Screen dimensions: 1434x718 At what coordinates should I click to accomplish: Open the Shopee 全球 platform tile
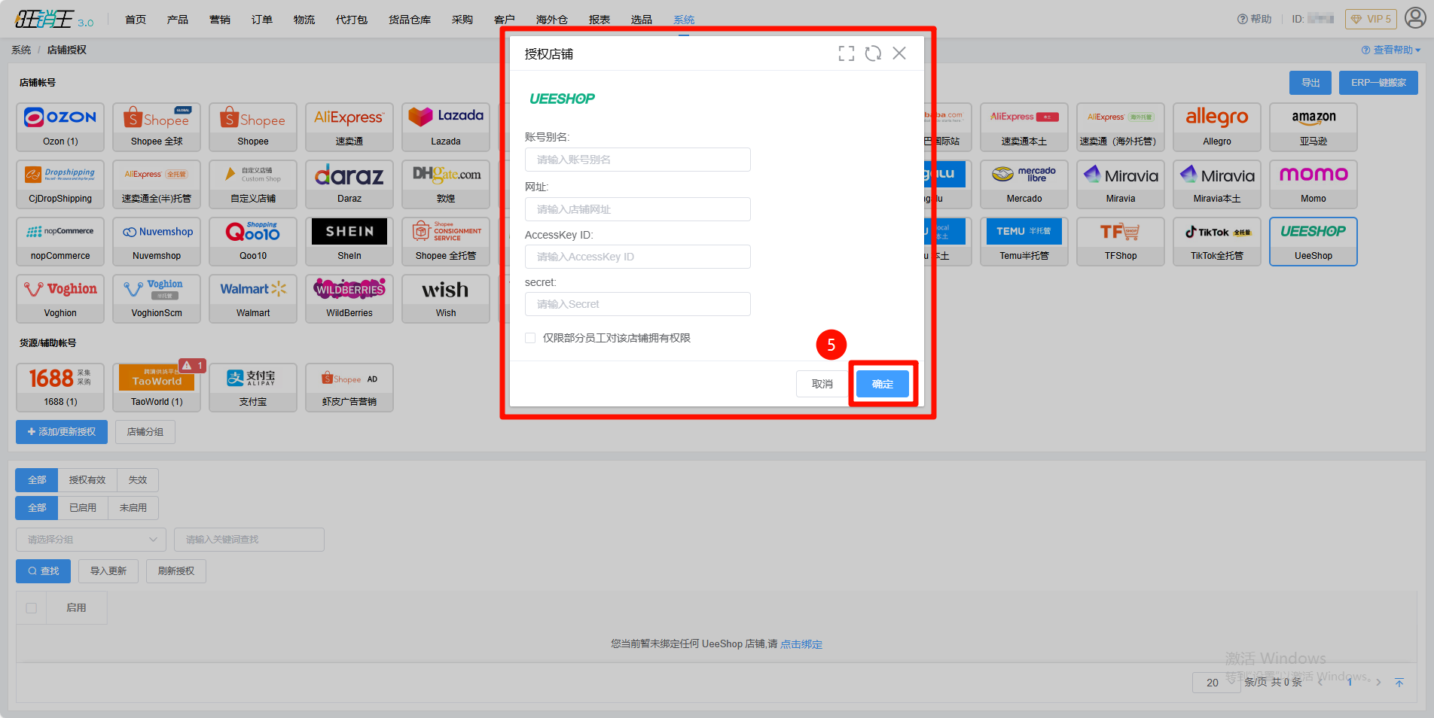(x=157, y=127)
